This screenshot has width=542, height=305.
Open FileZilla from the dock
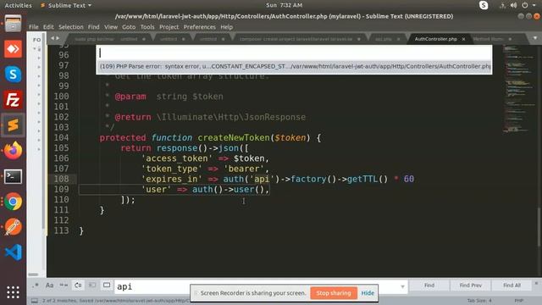(14, 100)
